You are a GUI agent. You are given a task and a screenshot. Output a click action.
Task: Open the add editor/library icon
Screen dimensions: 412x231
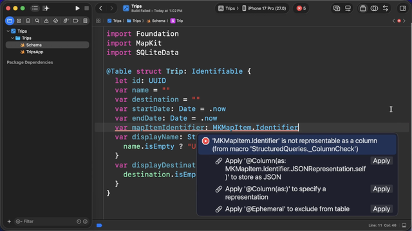(337, 8)
